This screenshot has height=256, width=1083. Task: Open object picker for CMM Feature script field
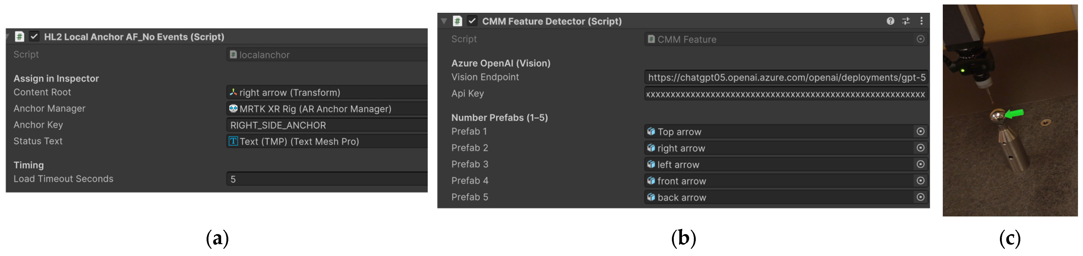tap(920, 39)
